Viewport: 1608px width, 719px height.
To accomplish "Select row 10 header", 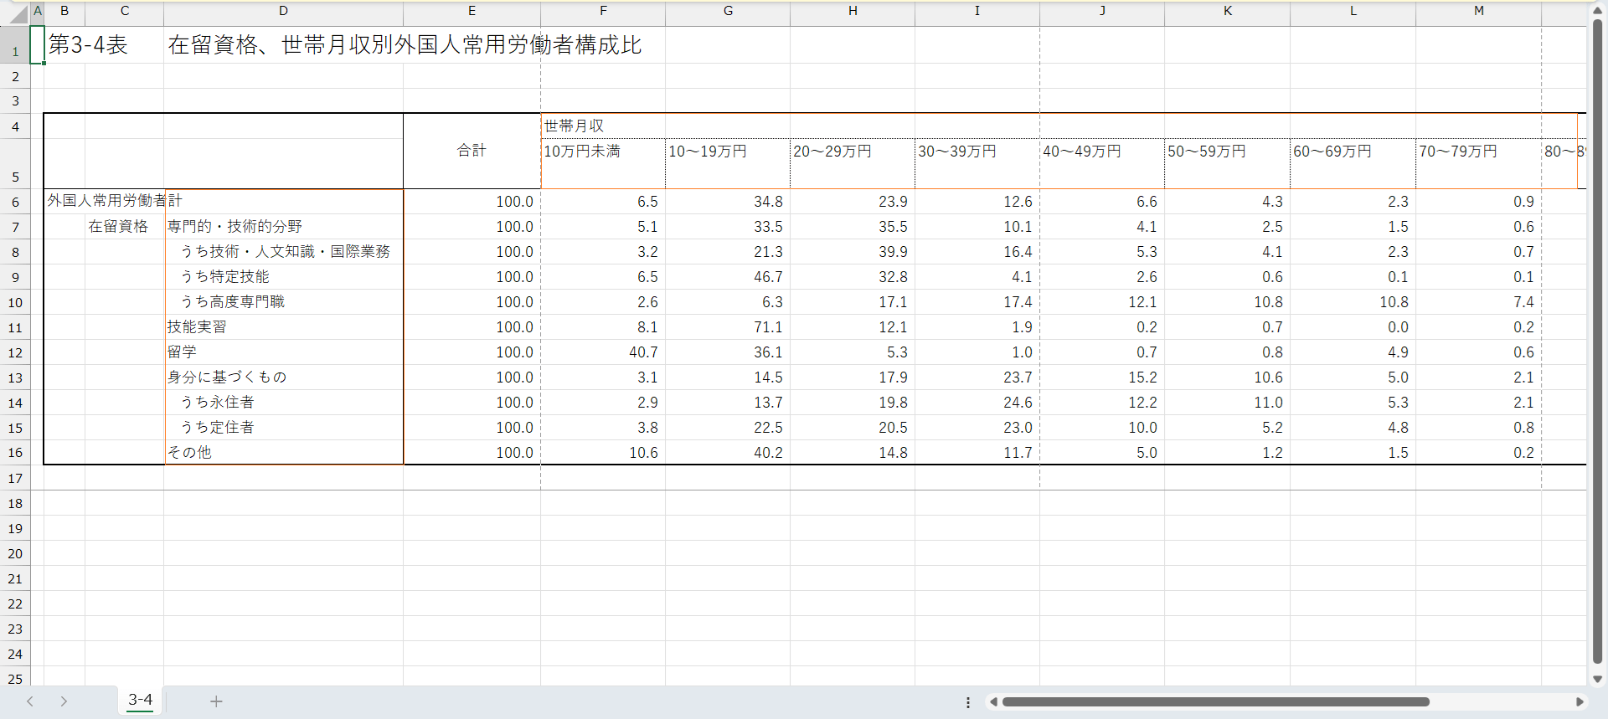I will (15, 302).
